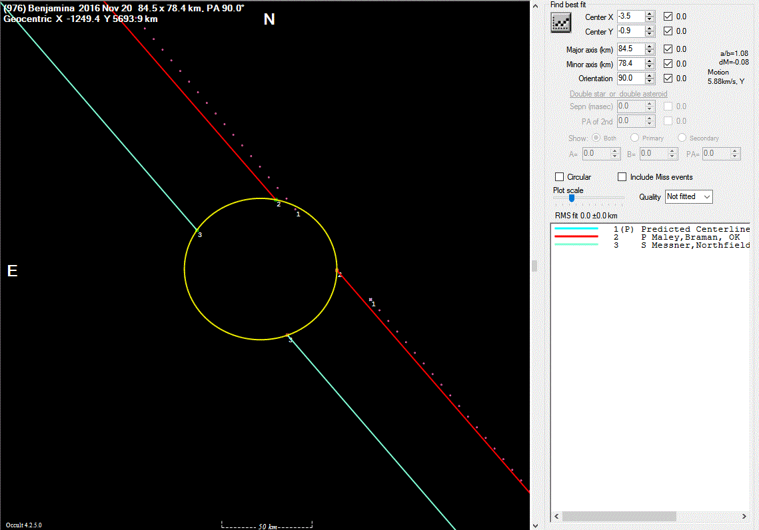Click RMS fit value text
This screenshot has width=759, height=530.
(x=586, y=216)
